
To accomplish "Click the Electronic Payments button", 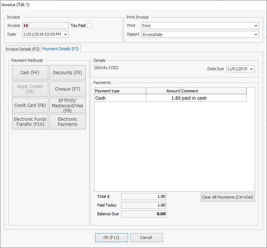I will click(x=68, y=122).
